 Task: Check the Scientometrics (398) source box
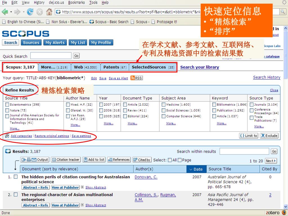(x=7, y=105)
